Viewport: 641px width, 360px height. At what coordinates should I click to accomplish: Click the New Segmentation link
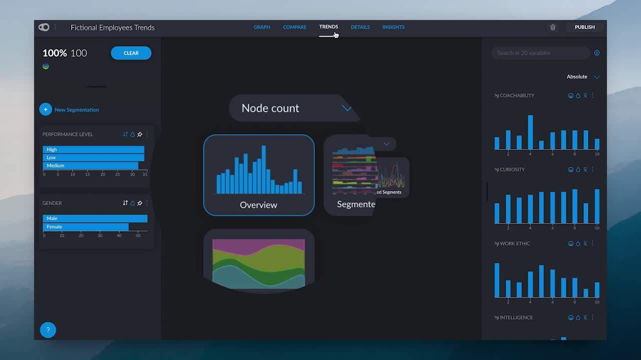click(77, 109)
